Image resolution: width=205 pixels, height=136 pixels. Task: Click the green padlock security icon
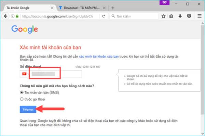17,16
